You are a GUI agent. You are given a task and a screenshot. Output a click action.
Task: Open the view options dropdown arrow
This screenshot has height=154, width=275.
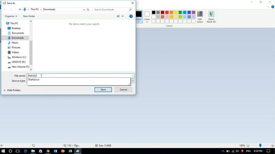click(x=122, y=16)
